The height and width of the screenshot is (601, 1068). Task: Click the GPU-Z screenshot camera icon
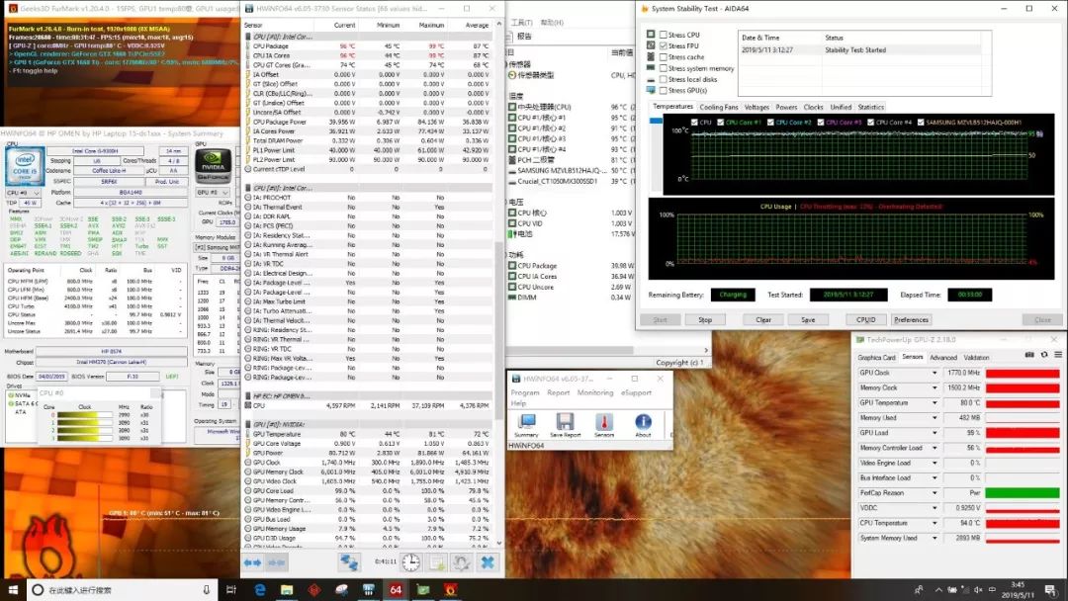(x=1029, y=355)
